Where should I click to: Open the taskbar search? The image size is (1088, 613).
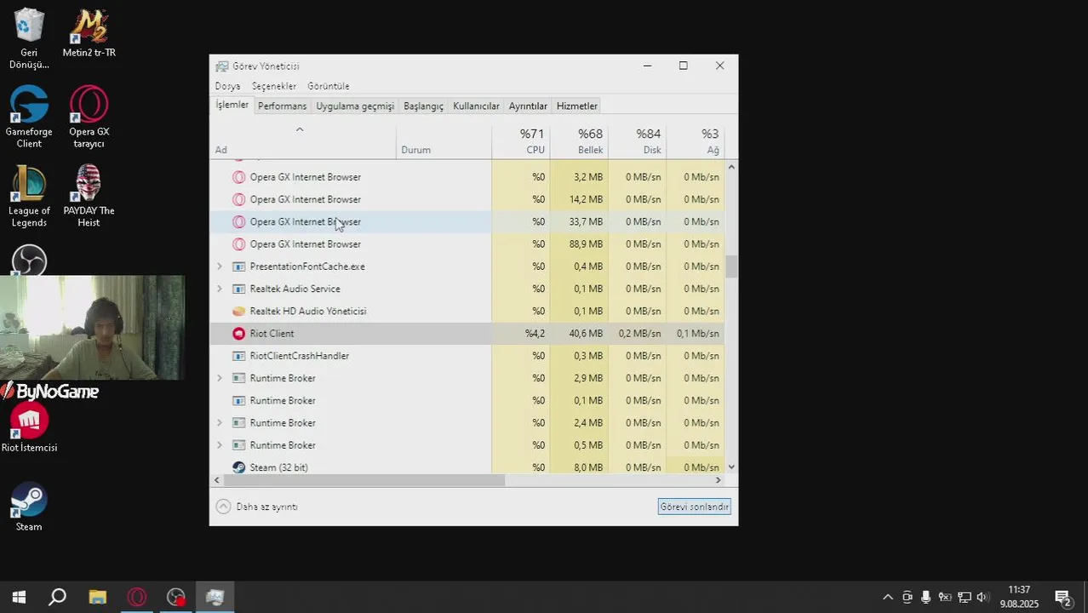point(57,598)
